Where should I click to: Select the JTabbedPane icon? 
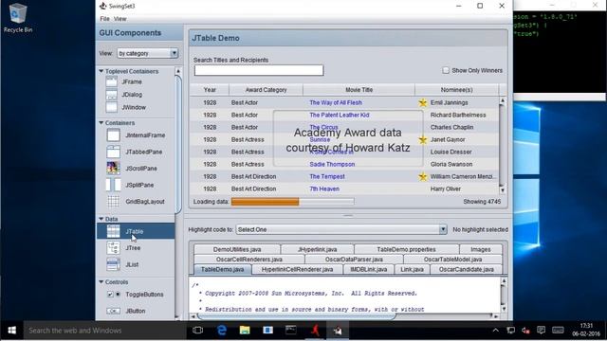click(x=114, y=152)
